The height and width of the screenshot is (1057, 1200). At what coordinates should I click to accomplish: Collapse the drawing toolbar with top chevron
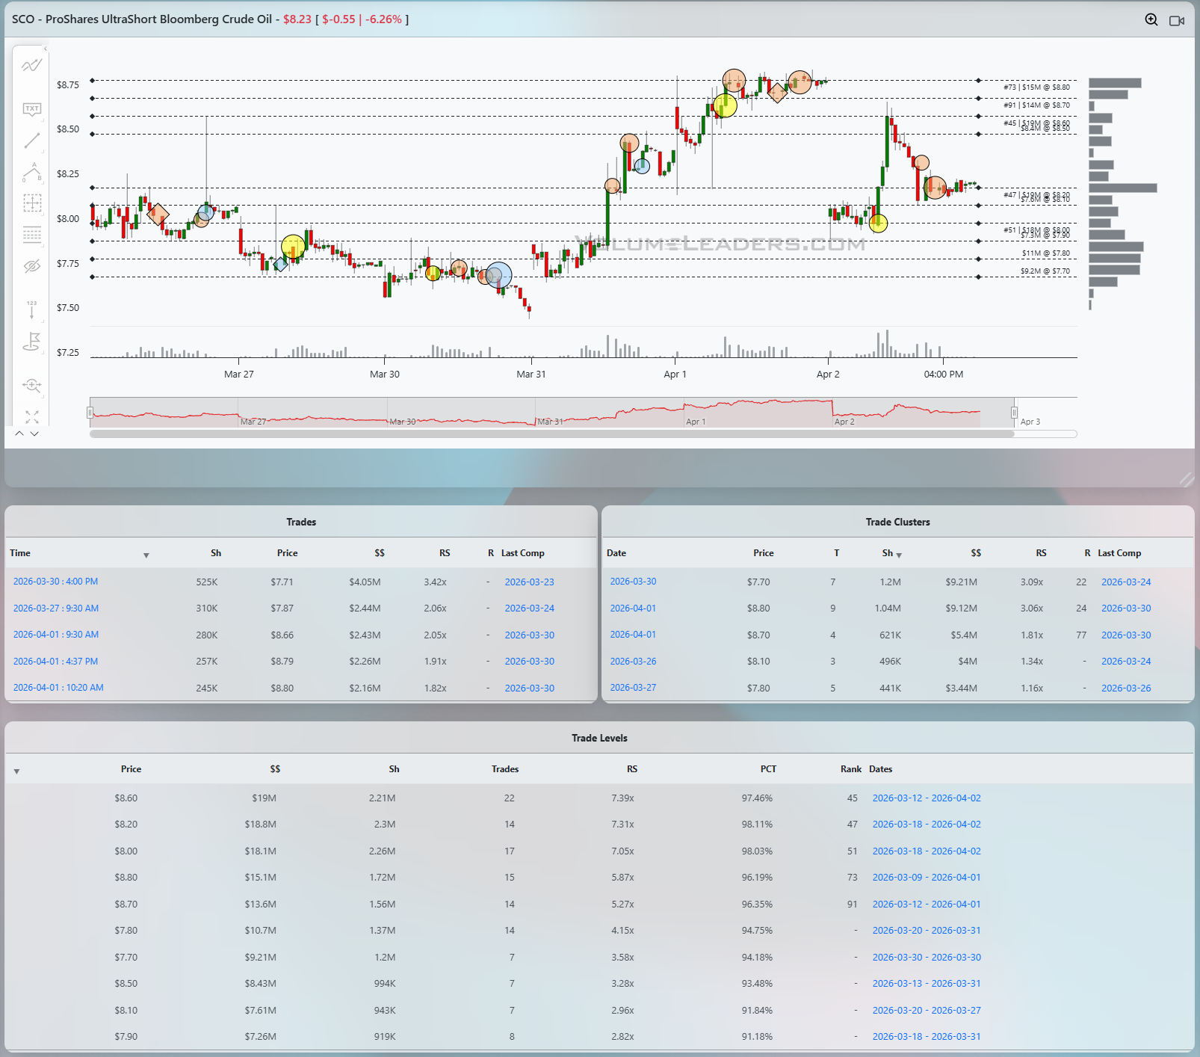pos(45,49)
